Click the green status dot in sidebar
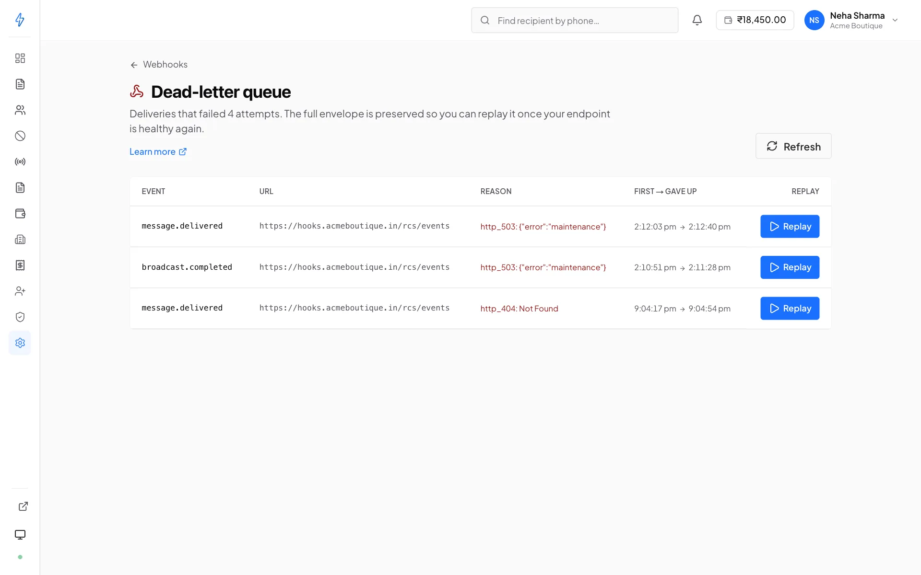This screenshot has height=575, width=921. [20, 557]
